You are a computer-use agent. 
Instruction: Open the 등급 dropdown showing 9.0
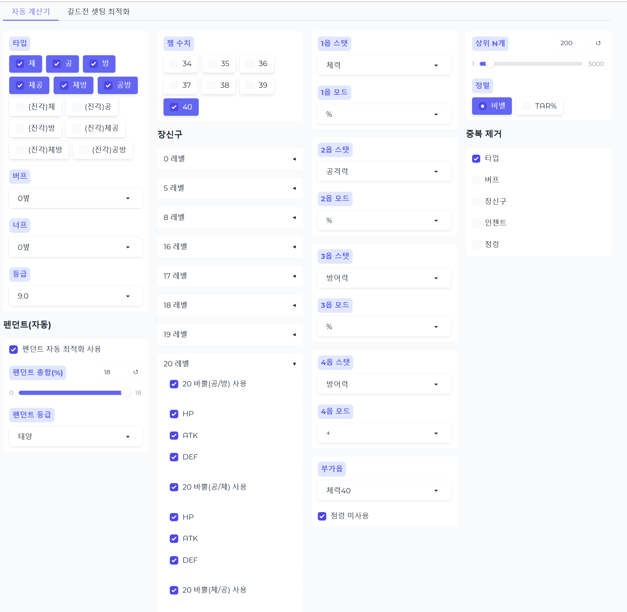[x=76, y=296]
